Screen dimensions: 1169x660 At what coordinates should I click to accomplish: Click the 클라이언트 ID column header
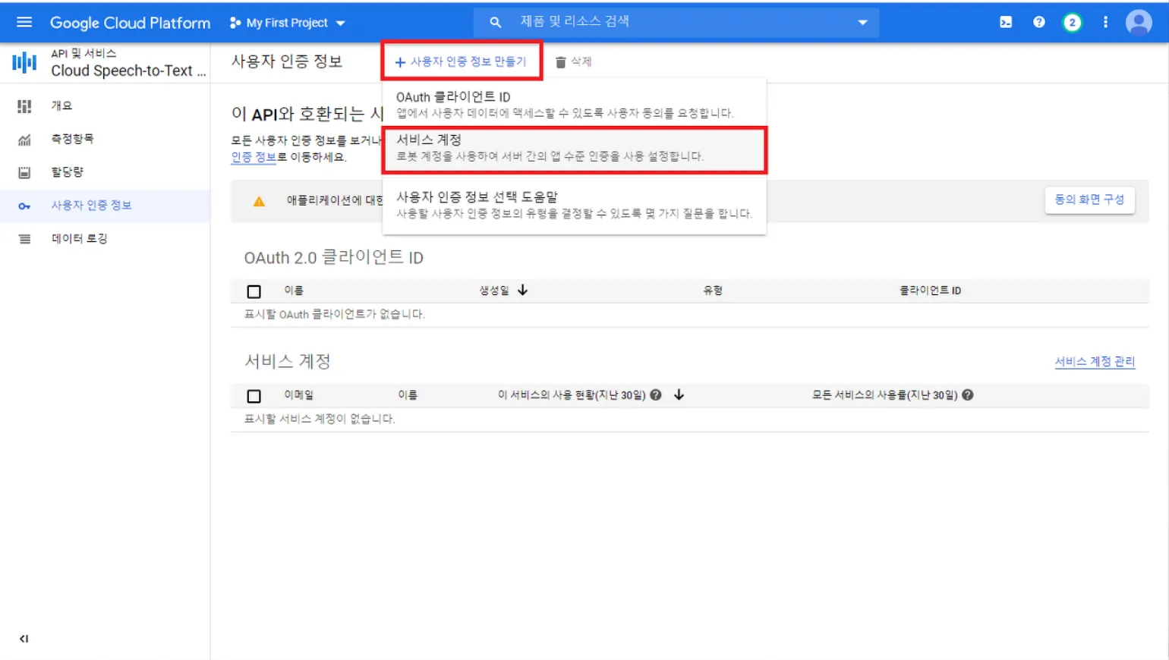tap(930, 291)
